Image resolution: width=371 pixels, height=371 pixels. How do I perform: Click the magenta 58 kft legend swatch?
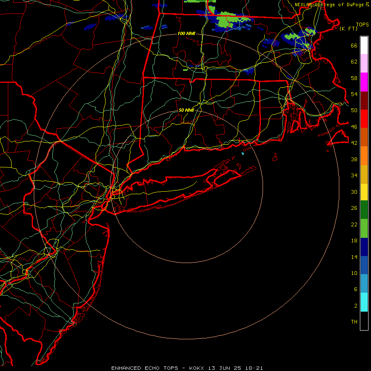(364, 82)
